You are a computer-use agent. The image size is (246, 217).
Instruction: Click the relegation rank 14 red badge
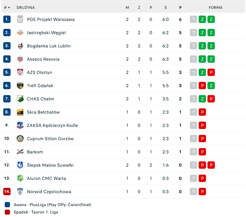click(x=7, y=192)
